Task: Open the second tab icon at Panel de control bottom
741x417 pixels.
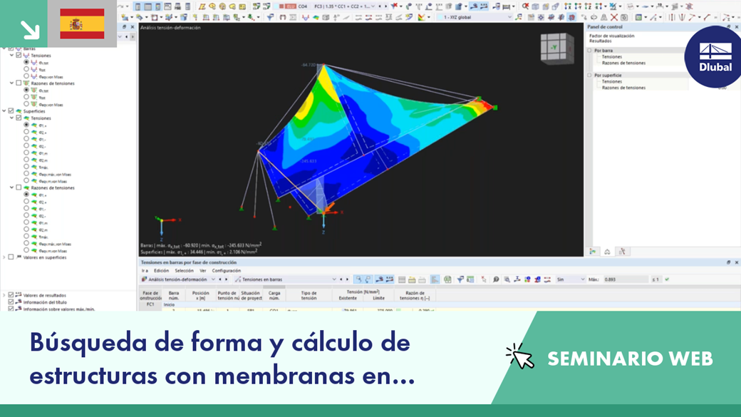Action: pyautogui.click(x=607, y=252)
